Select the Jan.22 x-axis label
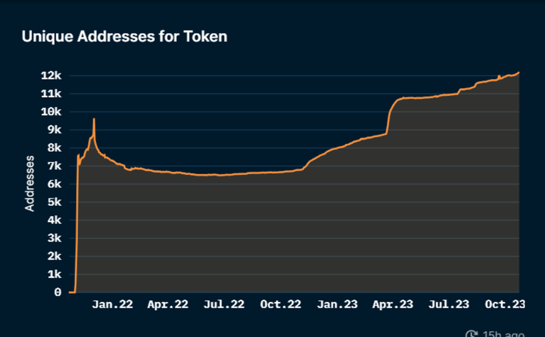The width and height of the screenshot is (545, 337). pyautogui.click(x=112, y=305)
